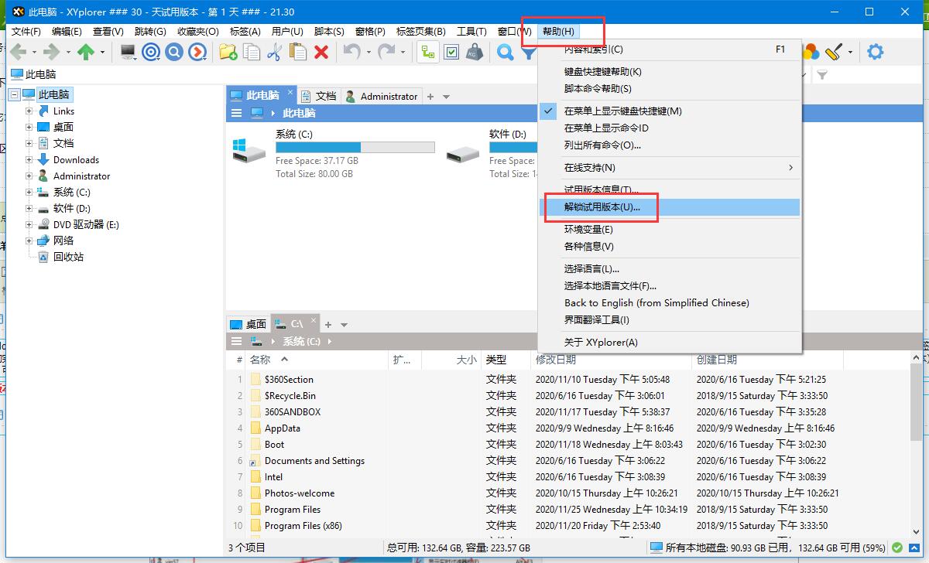Click the green check status bar icon
The image size is (929, 563).
pos(896,548)
